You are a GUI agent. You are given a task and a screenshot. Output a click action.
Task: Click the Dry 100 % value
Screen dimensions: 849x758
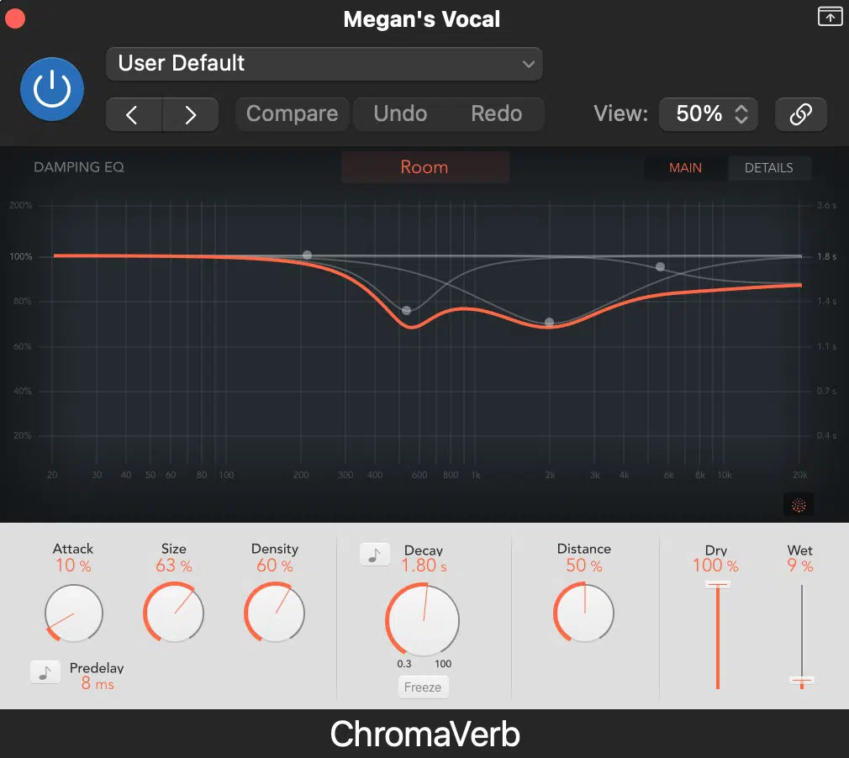pyautogui.click(x=716, y=566)
